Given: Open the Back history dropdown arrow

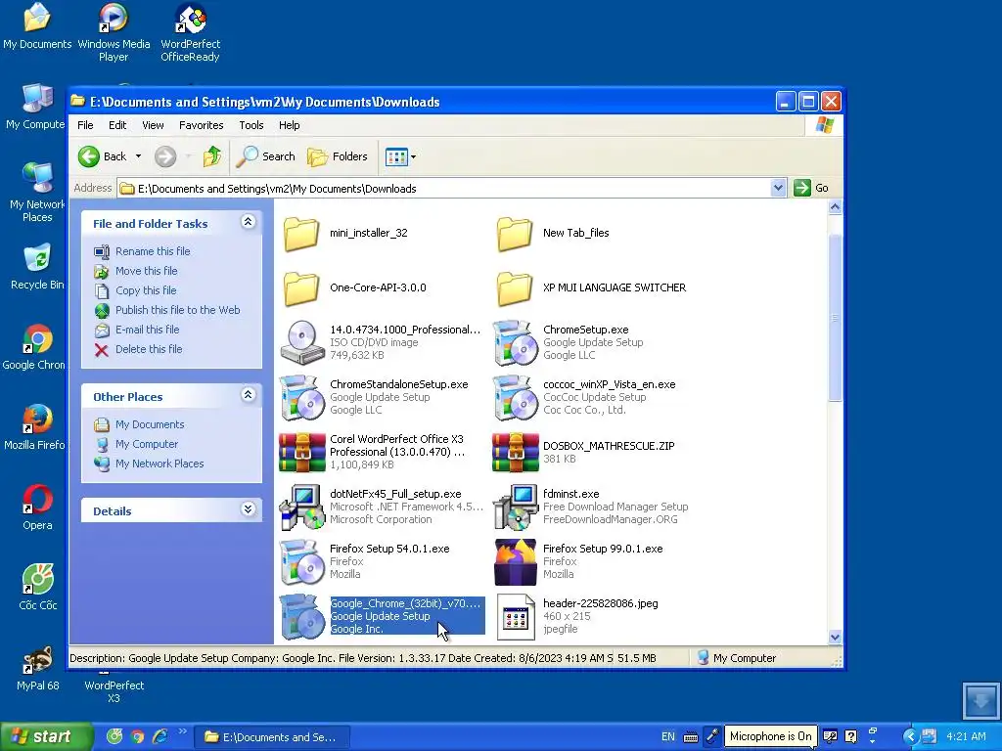Looking at the screenshot, I should (x=138, y=156).
